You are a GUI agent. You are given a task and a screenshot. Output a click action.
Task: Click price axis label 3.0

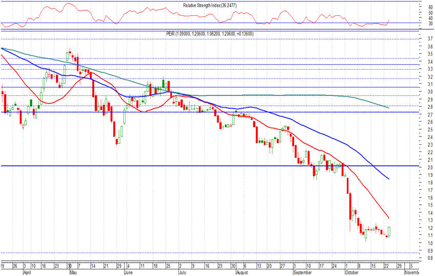tap(430, 92)
